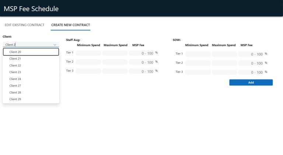
Task: Focus SOW Tier 2 MSP Fee field
Action: coord(251,63)
